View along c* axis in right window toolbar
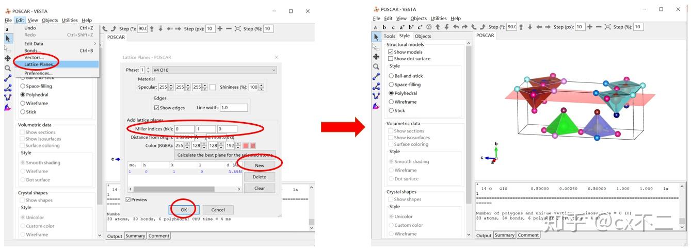Viewport: 691px width, 251px height. pos(420,27)
